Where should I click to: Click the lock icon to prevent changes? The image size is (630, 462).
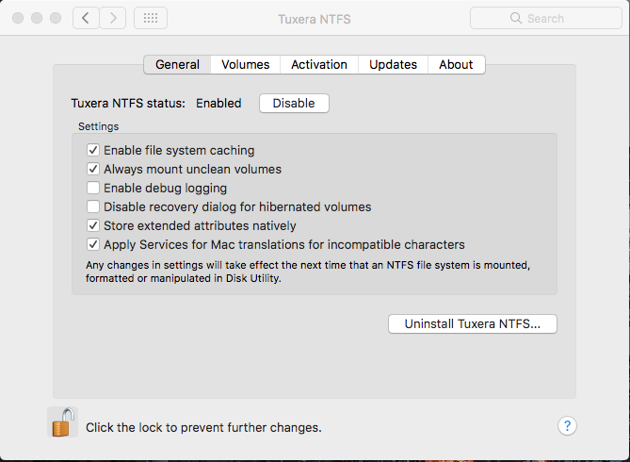(x=62, y=422)
